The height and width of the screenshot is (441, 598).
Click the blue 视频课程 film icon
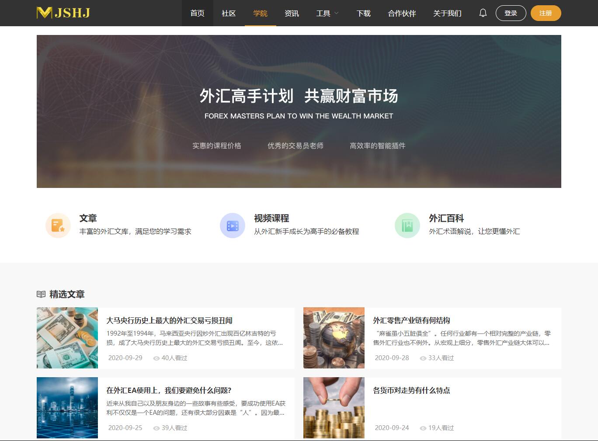(233, 226)
